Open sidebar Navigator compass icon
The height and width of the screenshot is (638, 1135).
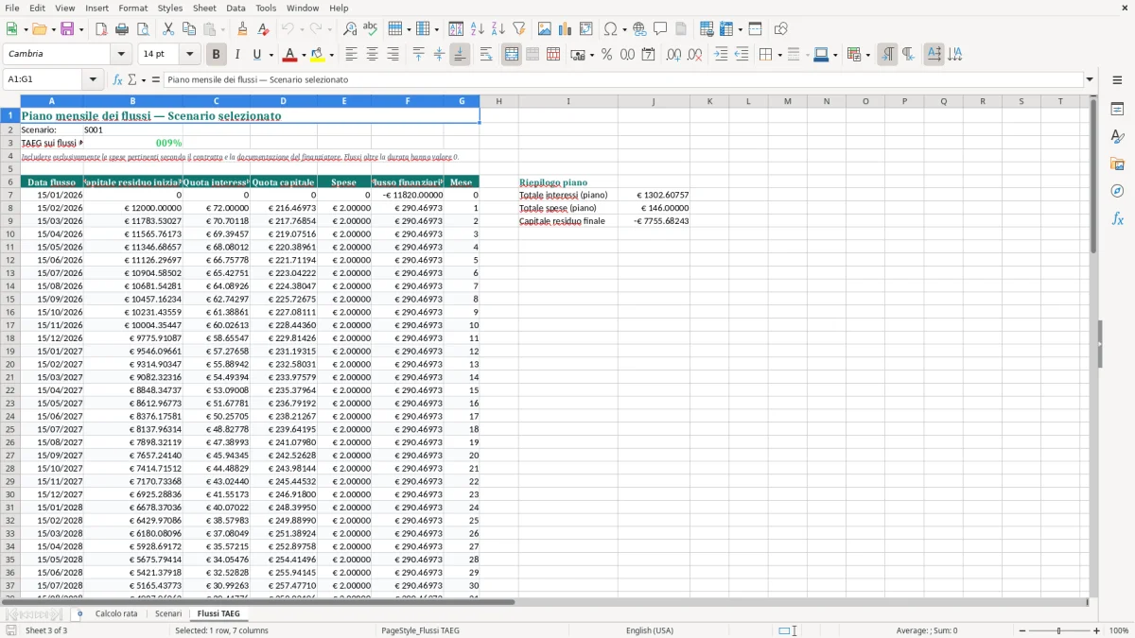pos(1117,191)
